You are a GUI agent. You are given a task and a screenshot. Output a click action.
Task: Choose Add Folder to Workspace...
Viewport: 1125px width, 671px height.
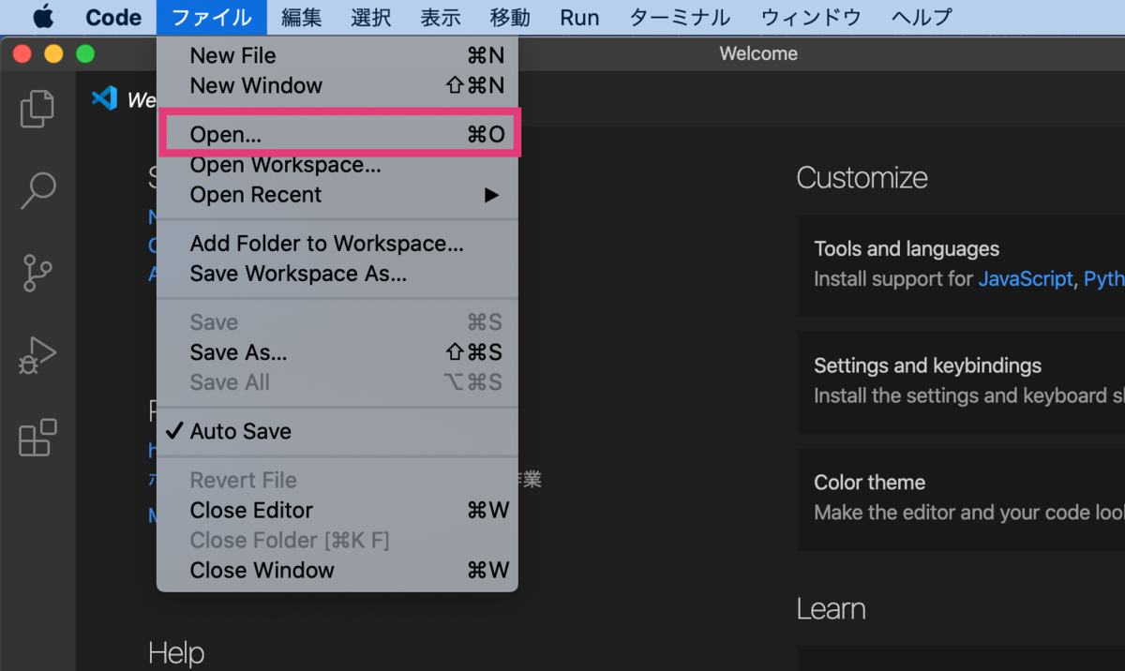click(x=337, y=244)
